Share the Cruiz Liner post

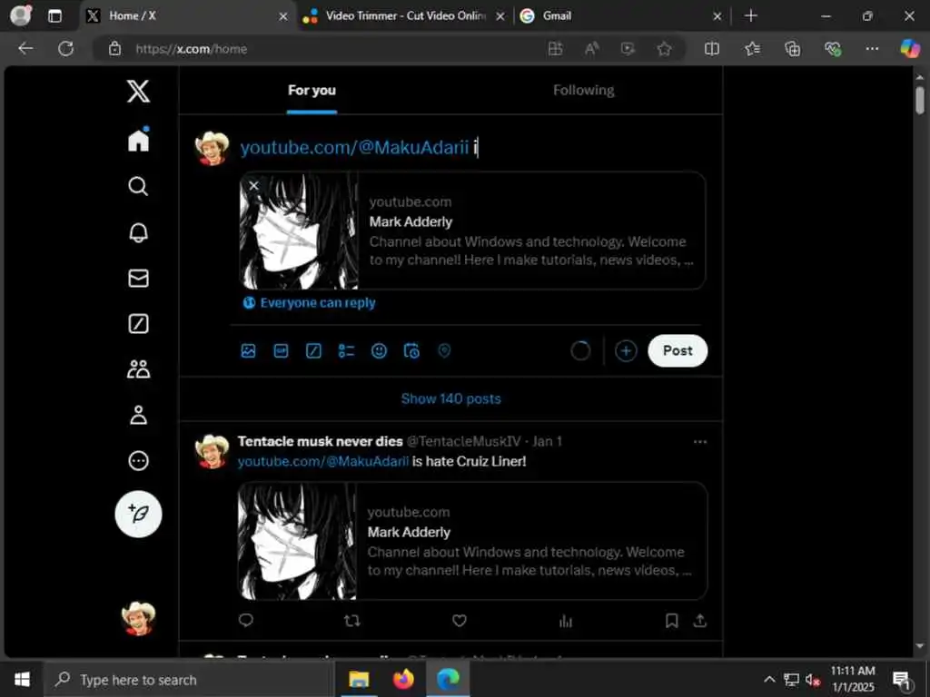(x=700, y=621)
